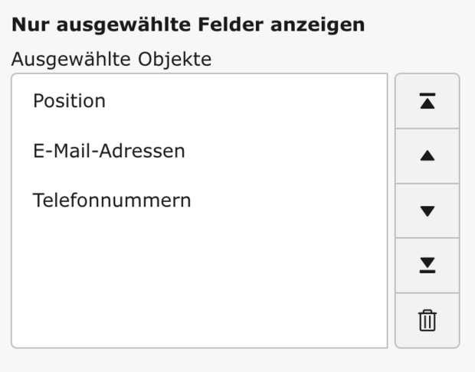Move selected field down one position

point(427,210)
